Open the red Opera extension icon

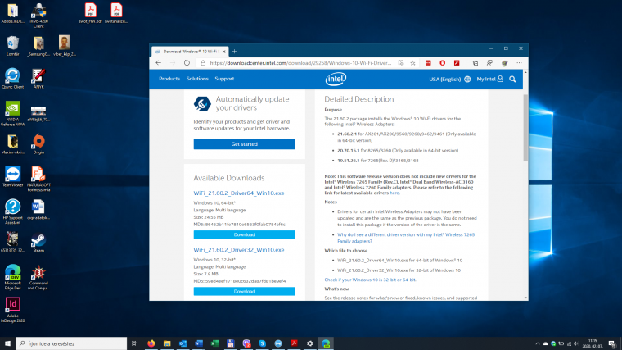pyautogui.click(x=442, y=63)
